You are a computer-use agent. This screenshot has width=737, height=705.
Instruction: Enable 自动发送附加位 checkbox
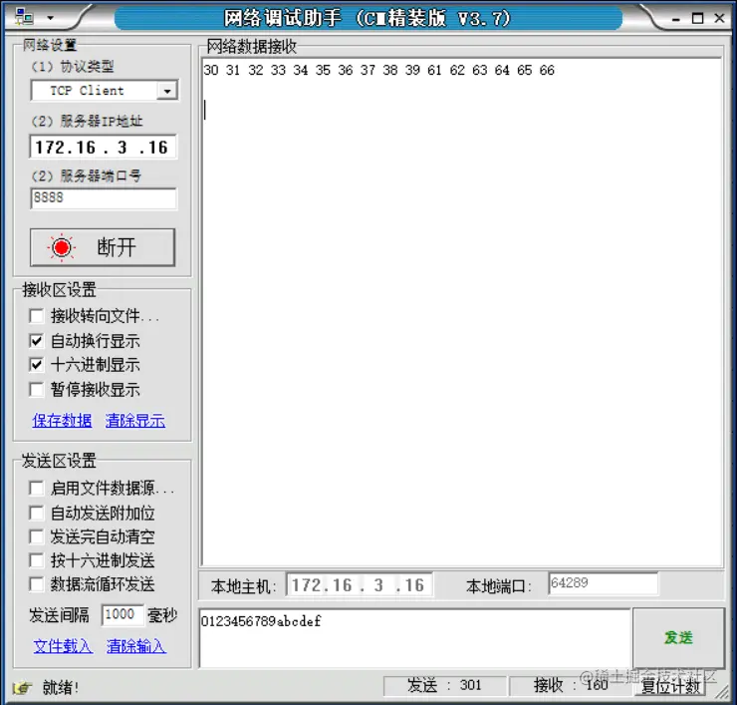click(37, 513)
